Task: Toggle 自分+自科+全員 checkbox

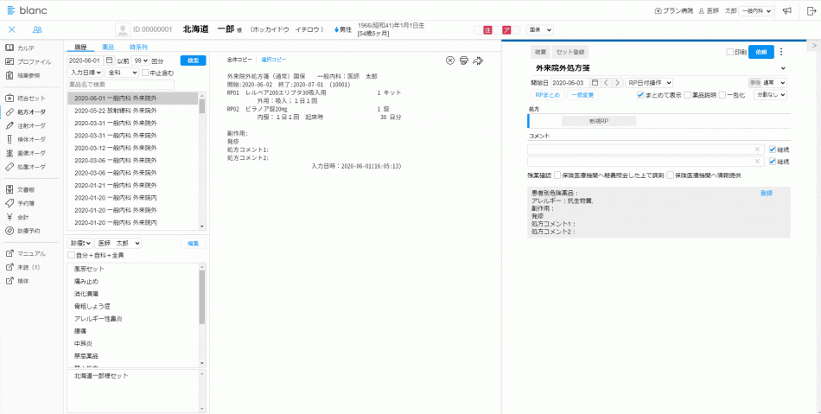Action: click(71, 256)
